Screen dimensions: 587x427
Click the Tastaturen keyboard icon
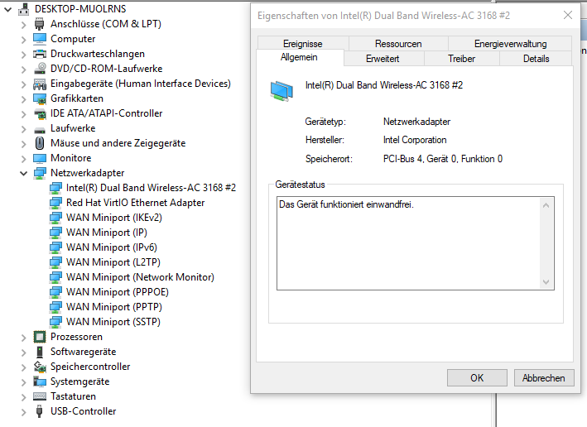(x=39, y=396)
